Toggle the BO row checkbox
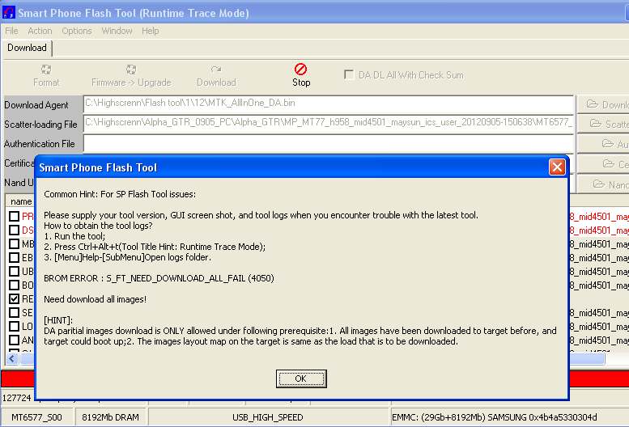This screenshot has height=427, width=629. (x=14, y=285)
